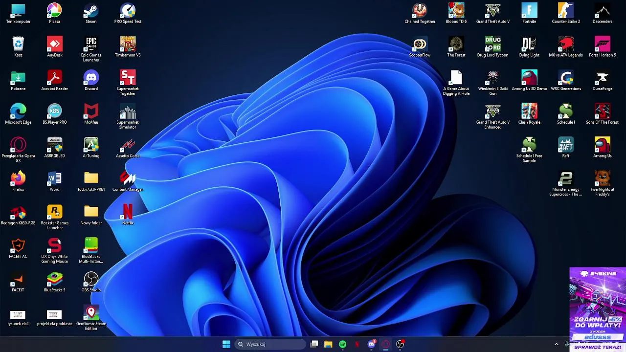Viewport: 626px width, 352px height.
Task: Open The Forest game icon
Action: pyautogui.click(x=456, y=47)
